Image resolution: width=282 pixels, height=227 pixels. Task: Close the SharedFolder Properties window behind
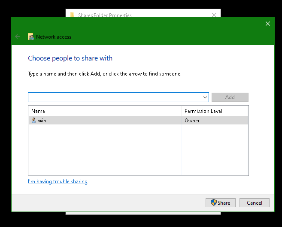(214, 15)
